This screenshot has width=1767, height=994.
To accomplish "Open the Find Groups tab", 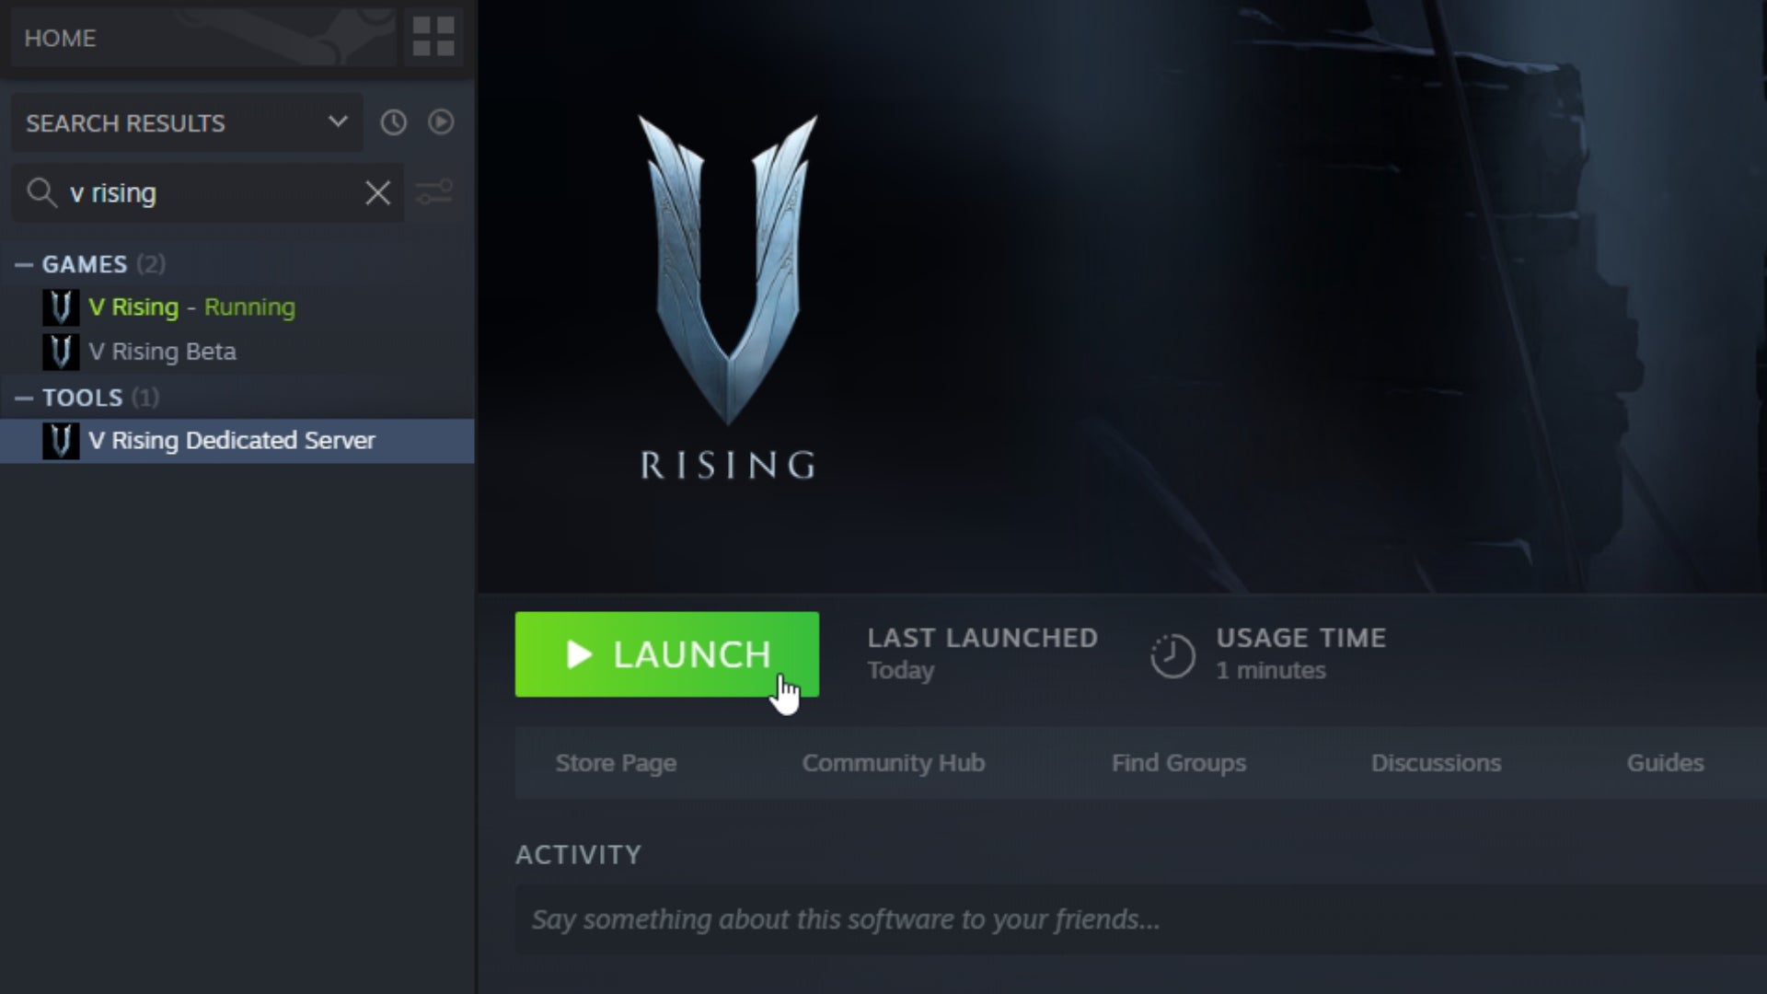I will [1179, 763].
